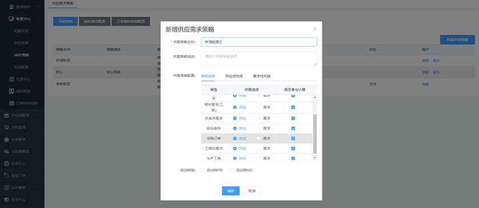
Task: Click the 供应商管理 sidebar icon
Action: pos(6,115)
